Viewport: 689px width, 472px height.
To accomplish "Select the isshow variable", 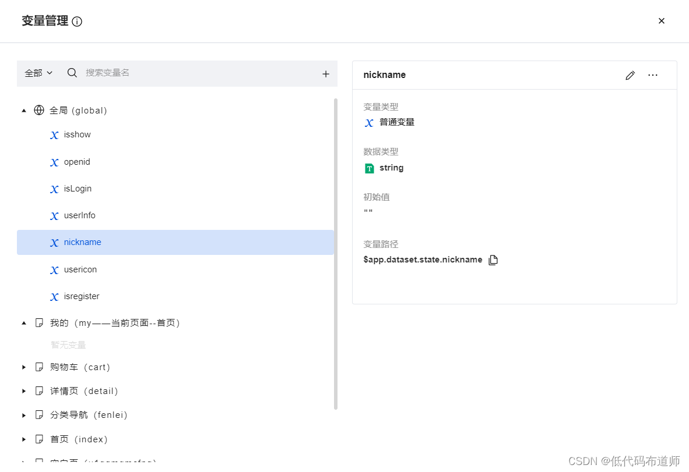I will point(78,134).
